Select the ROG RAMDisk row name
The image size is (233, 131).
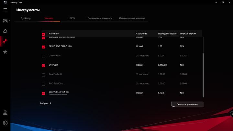point(56,83)
